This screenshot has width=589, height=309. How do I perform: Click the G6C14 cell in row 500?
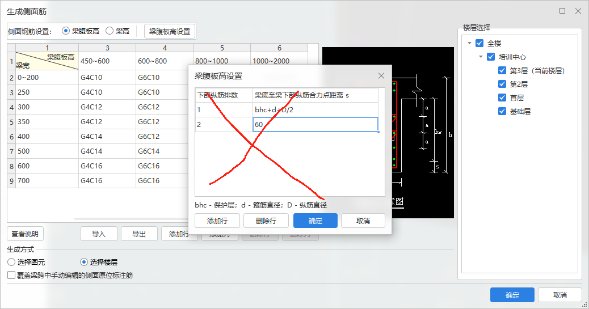pyautogui.click(x=162, y=151)
